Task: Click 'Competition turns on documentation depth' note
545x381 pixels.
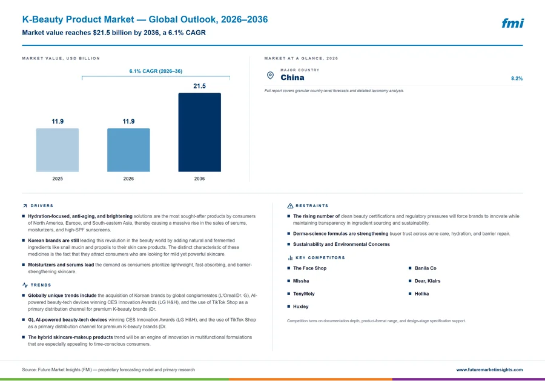Action: (377, 321)
